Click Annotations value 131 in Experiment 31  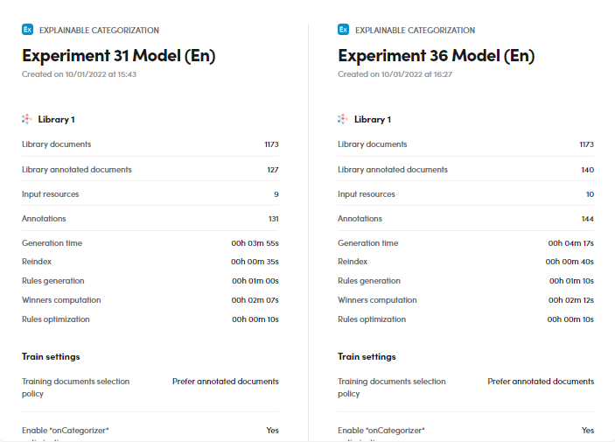(273, 219)
